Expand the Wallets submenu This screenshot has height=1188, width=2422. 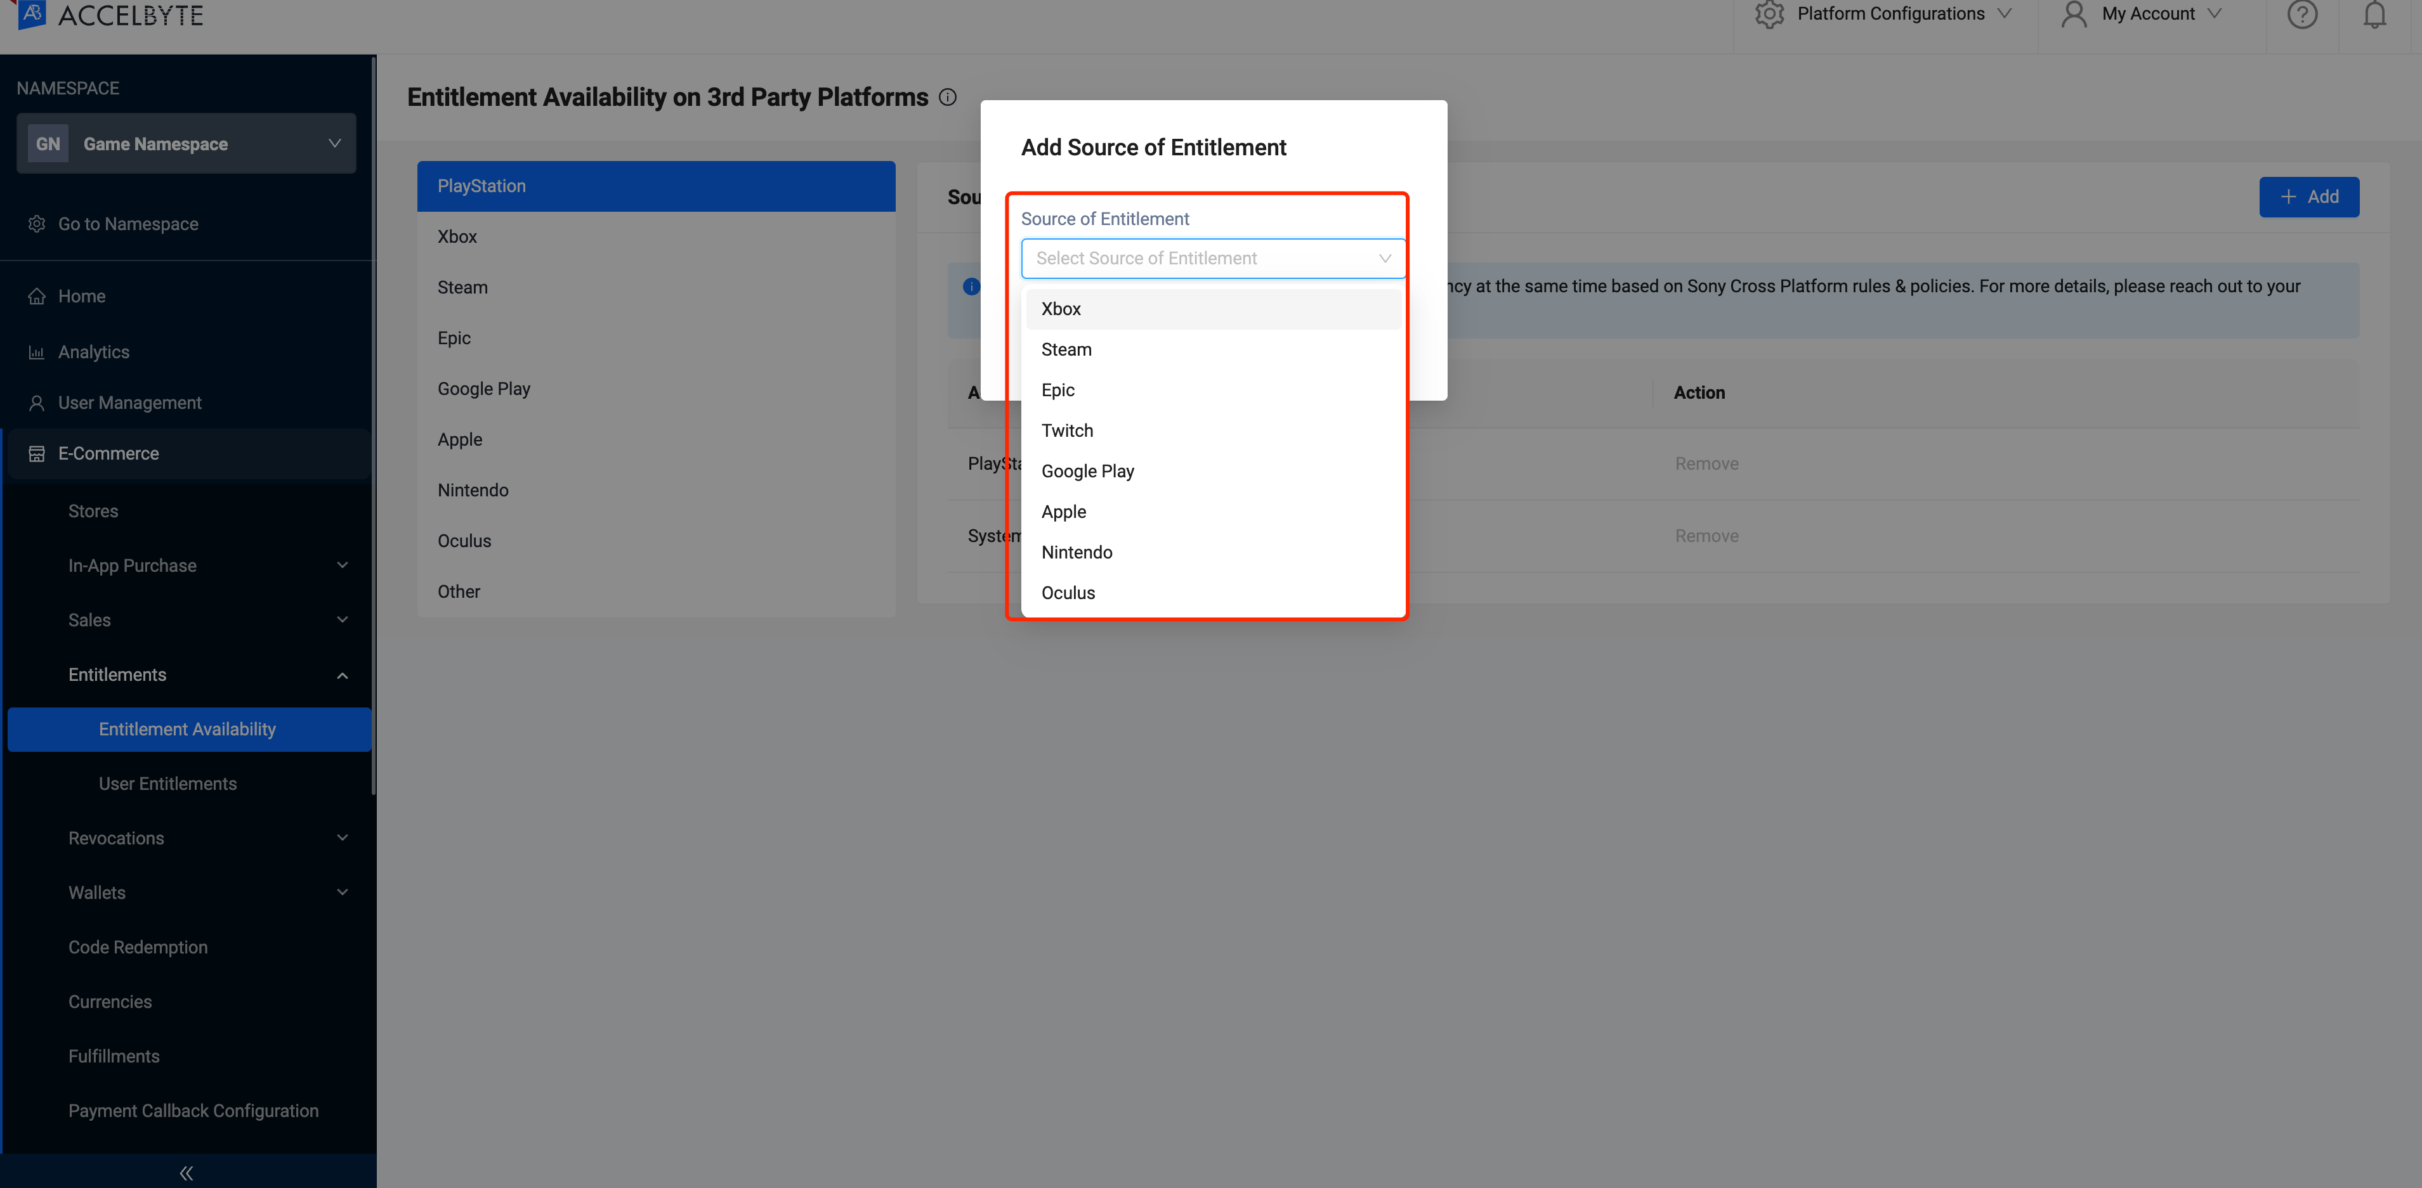(x=343, y=892)
